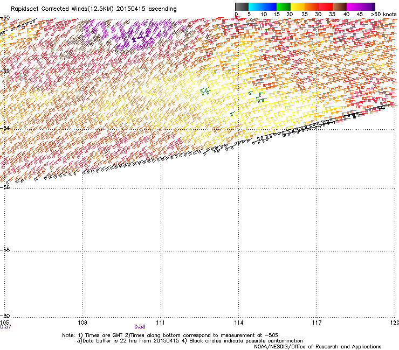The image size is (399, 350).
Task: Click the cyan-blue 5-15 knots legend swatch
Action: click(263, 6)
